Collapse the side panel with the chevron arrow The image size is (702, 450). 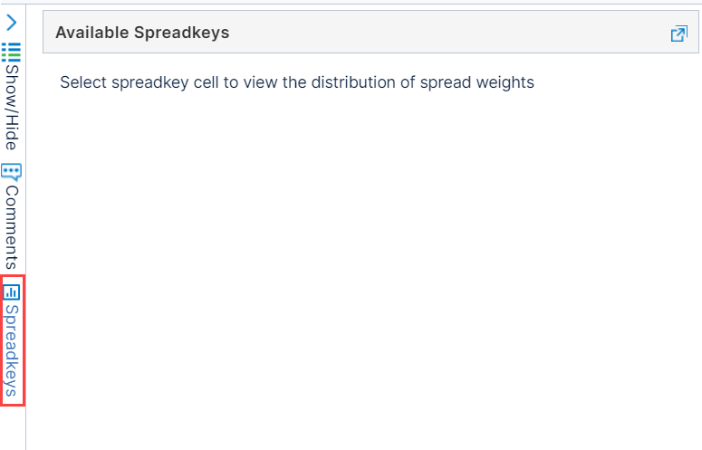tap(12, 23)
